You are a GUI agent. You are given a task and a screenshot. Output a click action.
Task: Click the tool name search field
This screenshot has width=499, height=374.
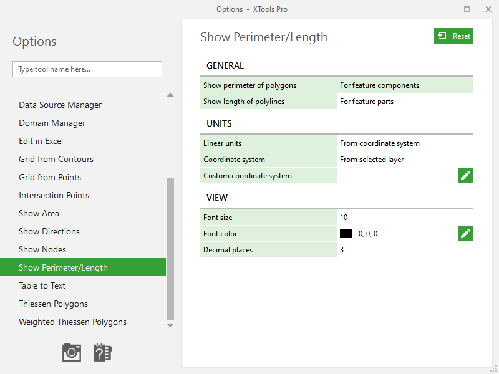coord(87,69)
